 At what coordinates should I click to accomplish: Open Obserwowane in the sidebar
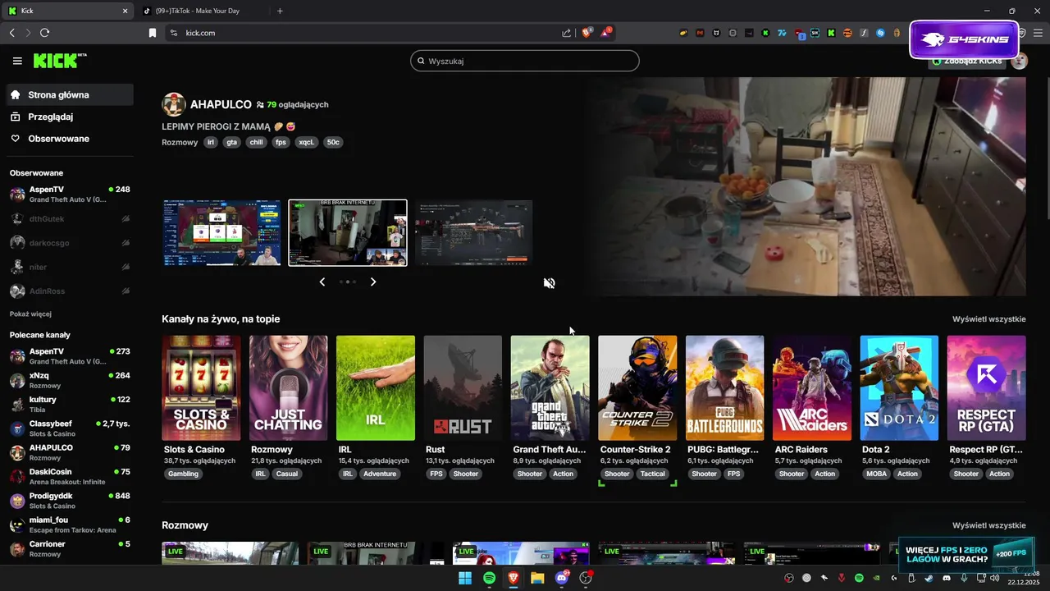tap(70, 139)
